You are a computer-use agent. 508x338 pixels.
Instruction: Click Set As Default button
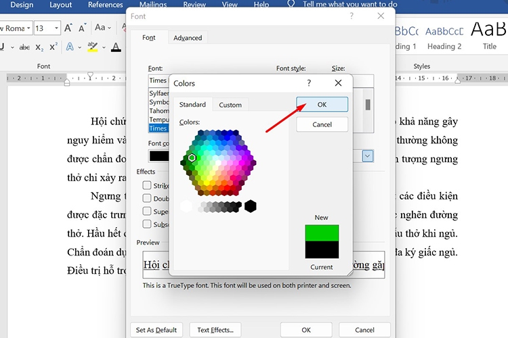point(156,330)
